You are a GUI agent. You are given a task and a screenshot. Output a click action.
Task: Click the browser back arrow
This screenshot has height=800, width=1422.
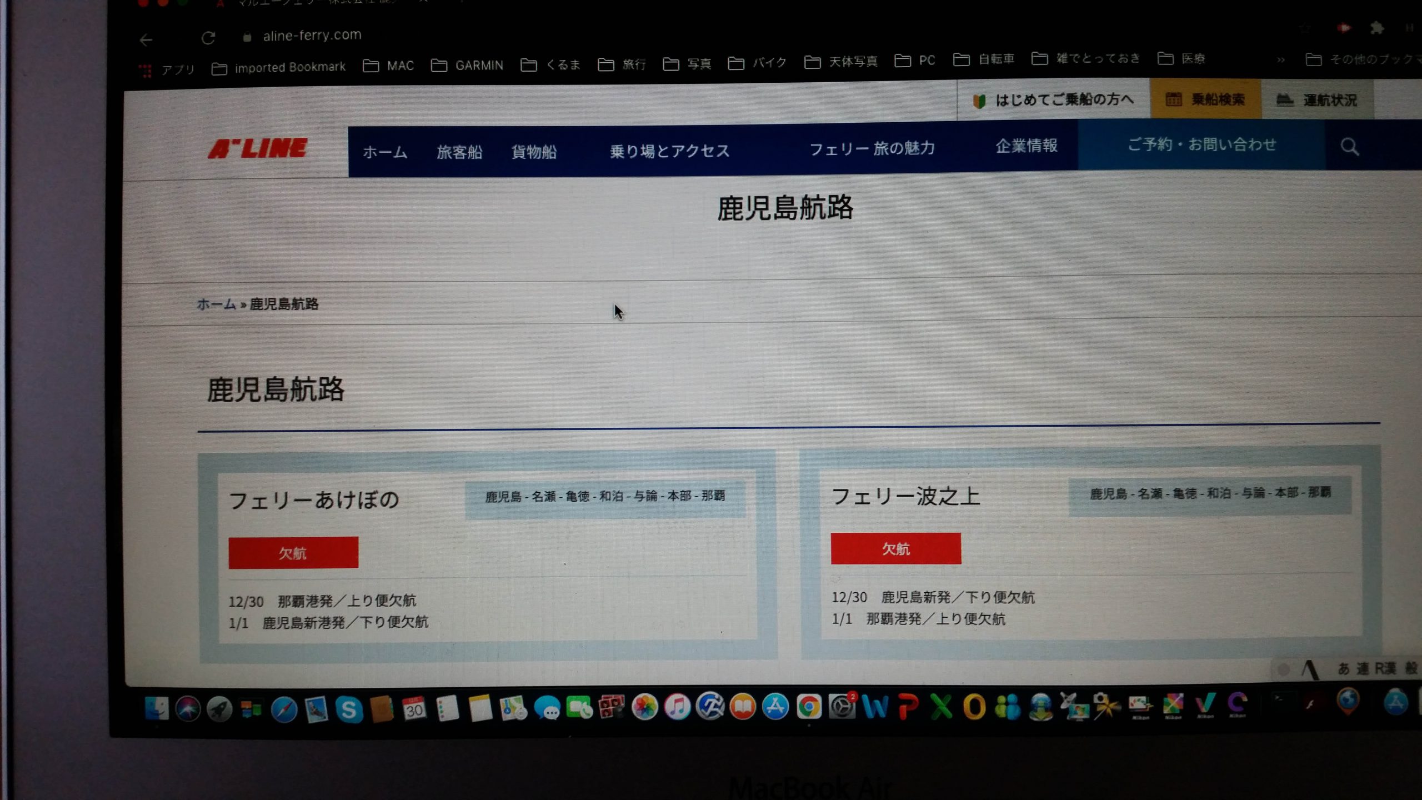(x=146, y=39)
